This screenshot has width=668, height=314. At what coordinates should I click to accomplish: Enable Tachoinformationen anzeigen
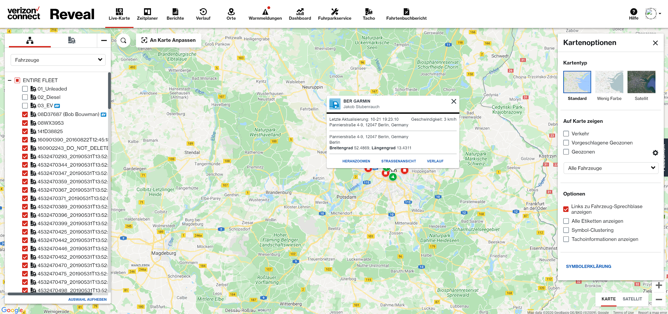(566, 239)
